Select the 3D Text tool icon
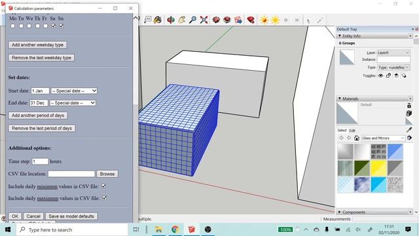Viewport: 419px width, 236px height. (x=148, y=20)
